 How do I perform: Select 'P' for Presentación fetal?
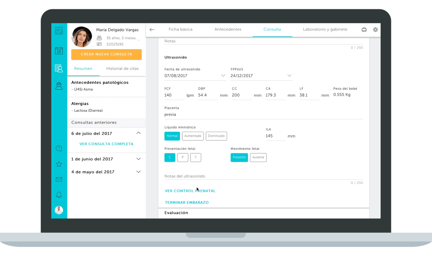183,157
